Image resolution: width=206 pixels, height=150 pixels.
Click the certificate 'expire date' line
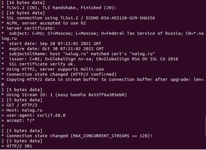[53, 49]
